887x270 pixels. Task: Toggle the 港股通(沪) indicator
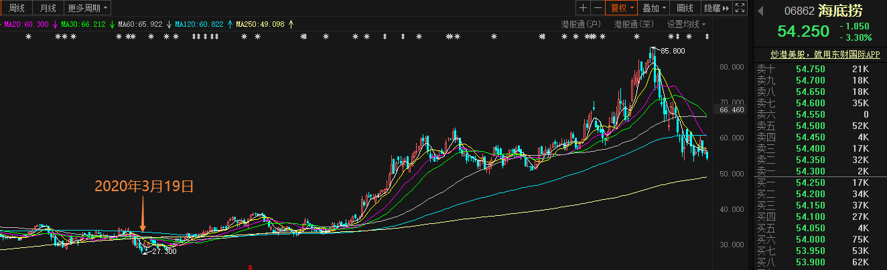coord(582,24)
